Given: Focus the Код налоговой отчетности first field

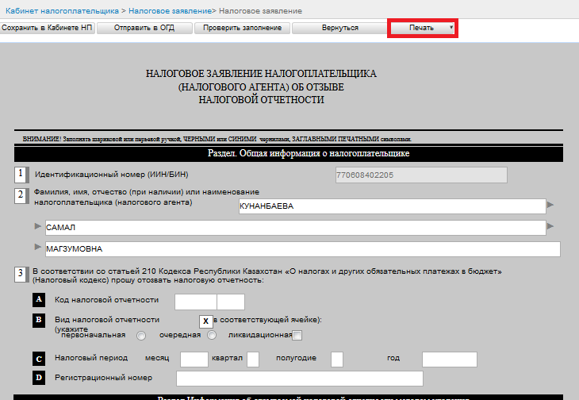Looking at the screenshot, I should (x=195, y=301).
